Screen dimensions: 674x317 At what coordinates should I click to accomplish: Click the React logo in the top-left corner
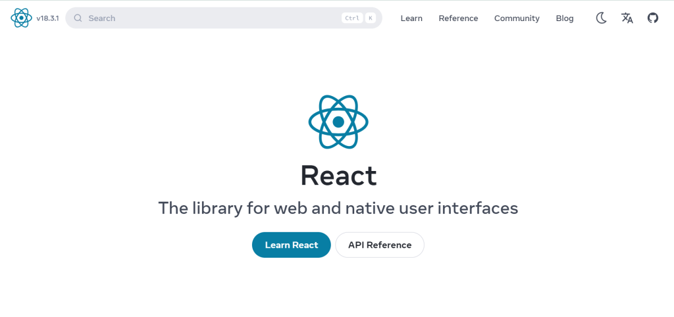click(21, 18)
